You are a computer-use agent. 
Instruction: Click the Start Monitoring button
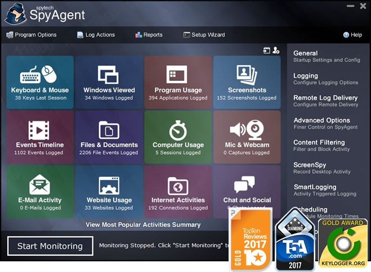pos(50,246)
